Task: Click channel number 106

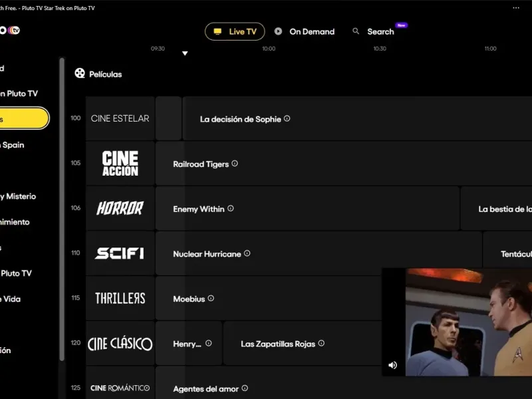Action: point(76,207)
